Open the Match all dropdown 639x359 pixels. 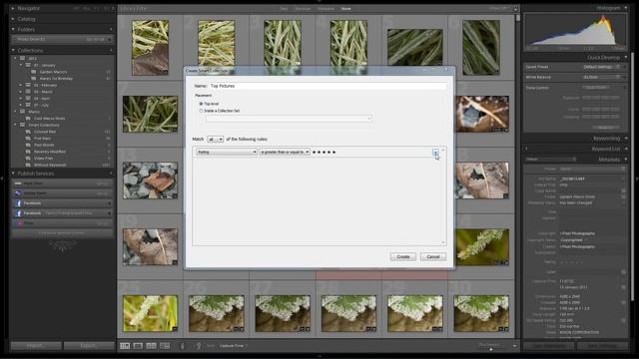point(216,140)
